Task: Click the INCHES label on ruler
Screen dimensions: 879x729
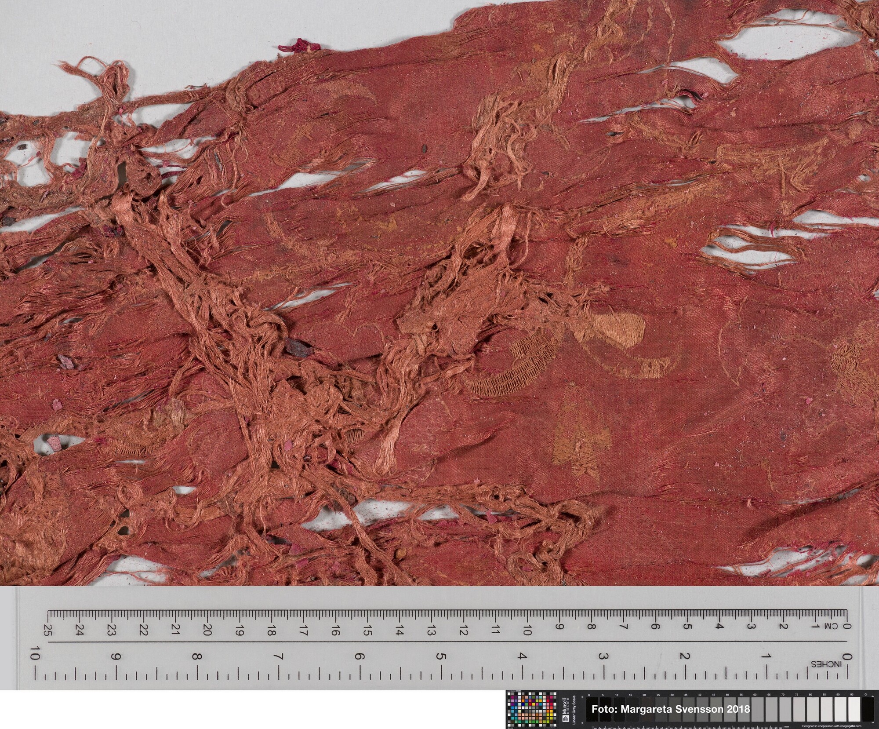Action: (x=826, y=664)
